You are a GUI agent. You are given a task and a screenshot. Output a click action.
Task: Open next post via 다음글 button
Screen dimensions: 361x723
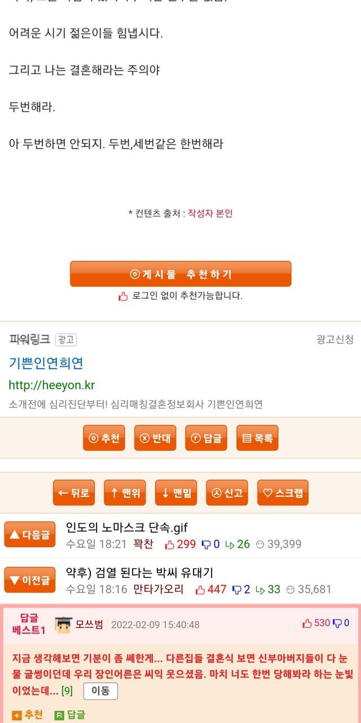coord(30,534)
